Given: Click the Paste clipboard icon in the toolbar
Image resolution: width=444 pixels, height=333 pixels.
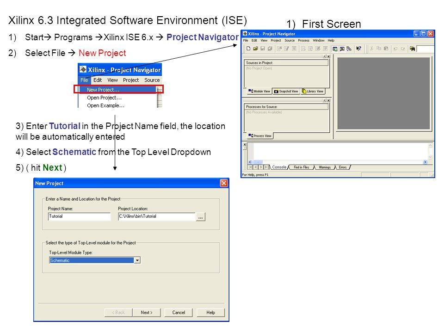Looking at the screenshot, I should point(386,49).
